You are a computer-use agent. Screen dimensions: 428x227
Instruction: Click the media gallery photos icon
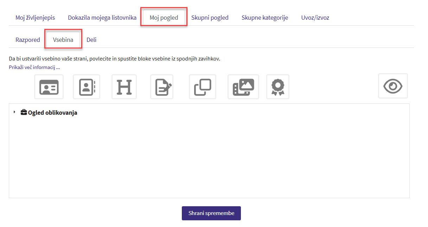(x=243, y=87)
